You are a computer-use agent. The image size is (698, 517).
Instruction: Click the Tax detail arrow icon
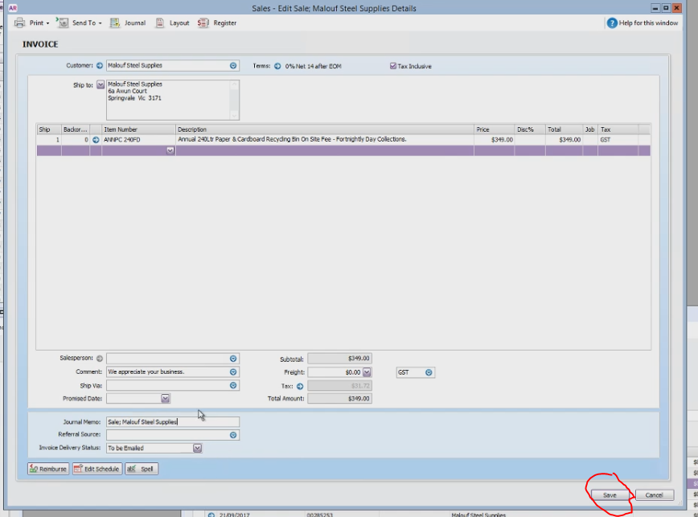300,386
